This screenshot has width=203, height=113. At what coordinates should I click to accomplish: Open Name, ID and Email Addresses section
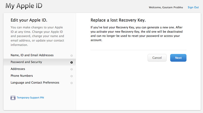click(x=32, y=55)
